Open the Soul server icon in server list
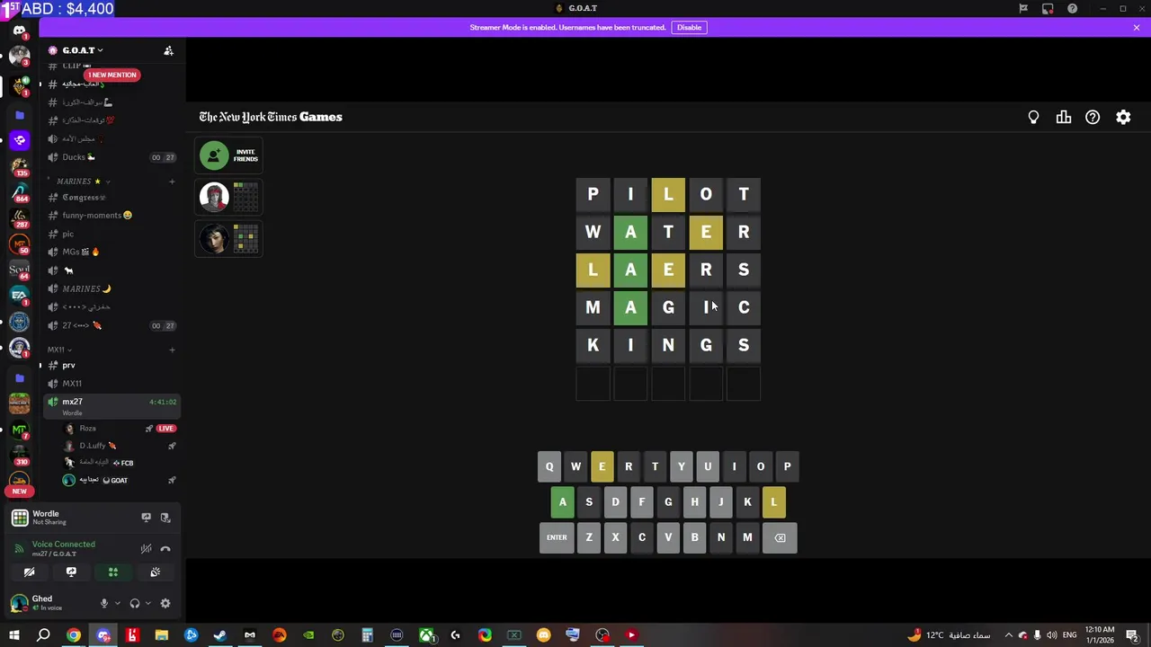The image size is (1151, 647). click(19, 269)
